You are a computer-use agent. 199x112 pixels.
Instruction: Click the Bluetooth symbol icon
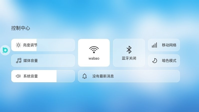(x=129, y=50)
